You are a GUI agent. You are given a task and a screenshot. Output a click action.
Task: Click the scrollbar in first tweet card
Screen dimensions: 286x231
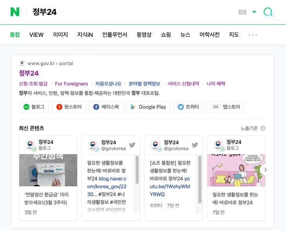point(137,169)
